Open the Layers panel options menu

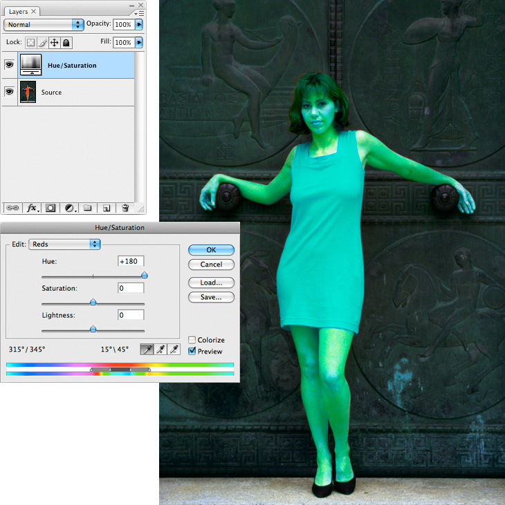click(x=140, y=12)
